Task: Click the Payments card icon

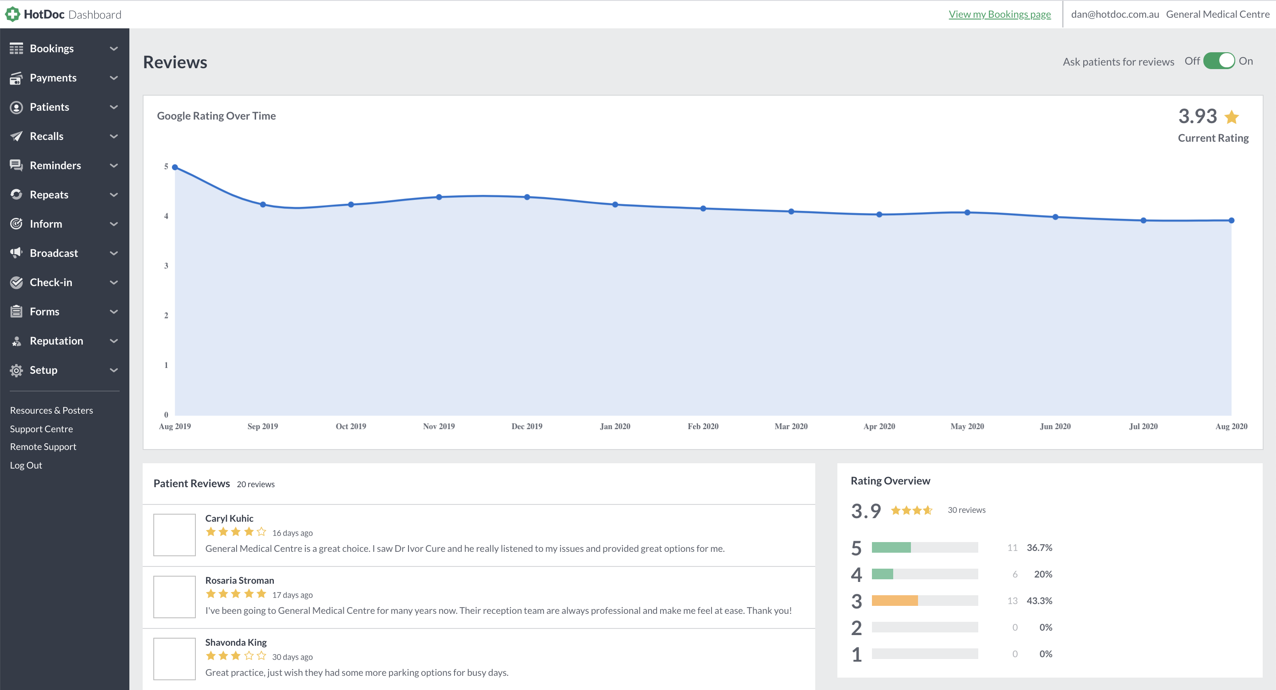Action: (16, 78)
